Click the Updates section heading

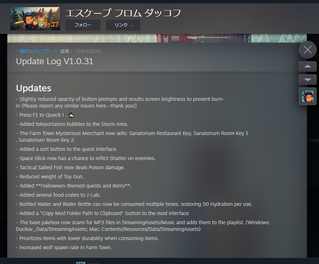34,88
